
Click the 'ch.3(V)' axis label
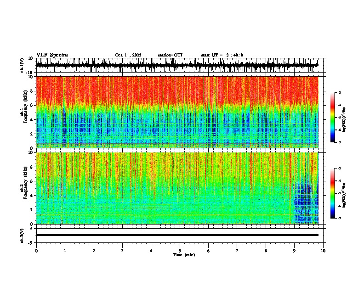click(22, 236)
